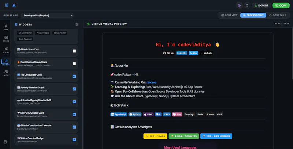Uncheck Animated Typing Header SVG checkbox

coord(74,102)
